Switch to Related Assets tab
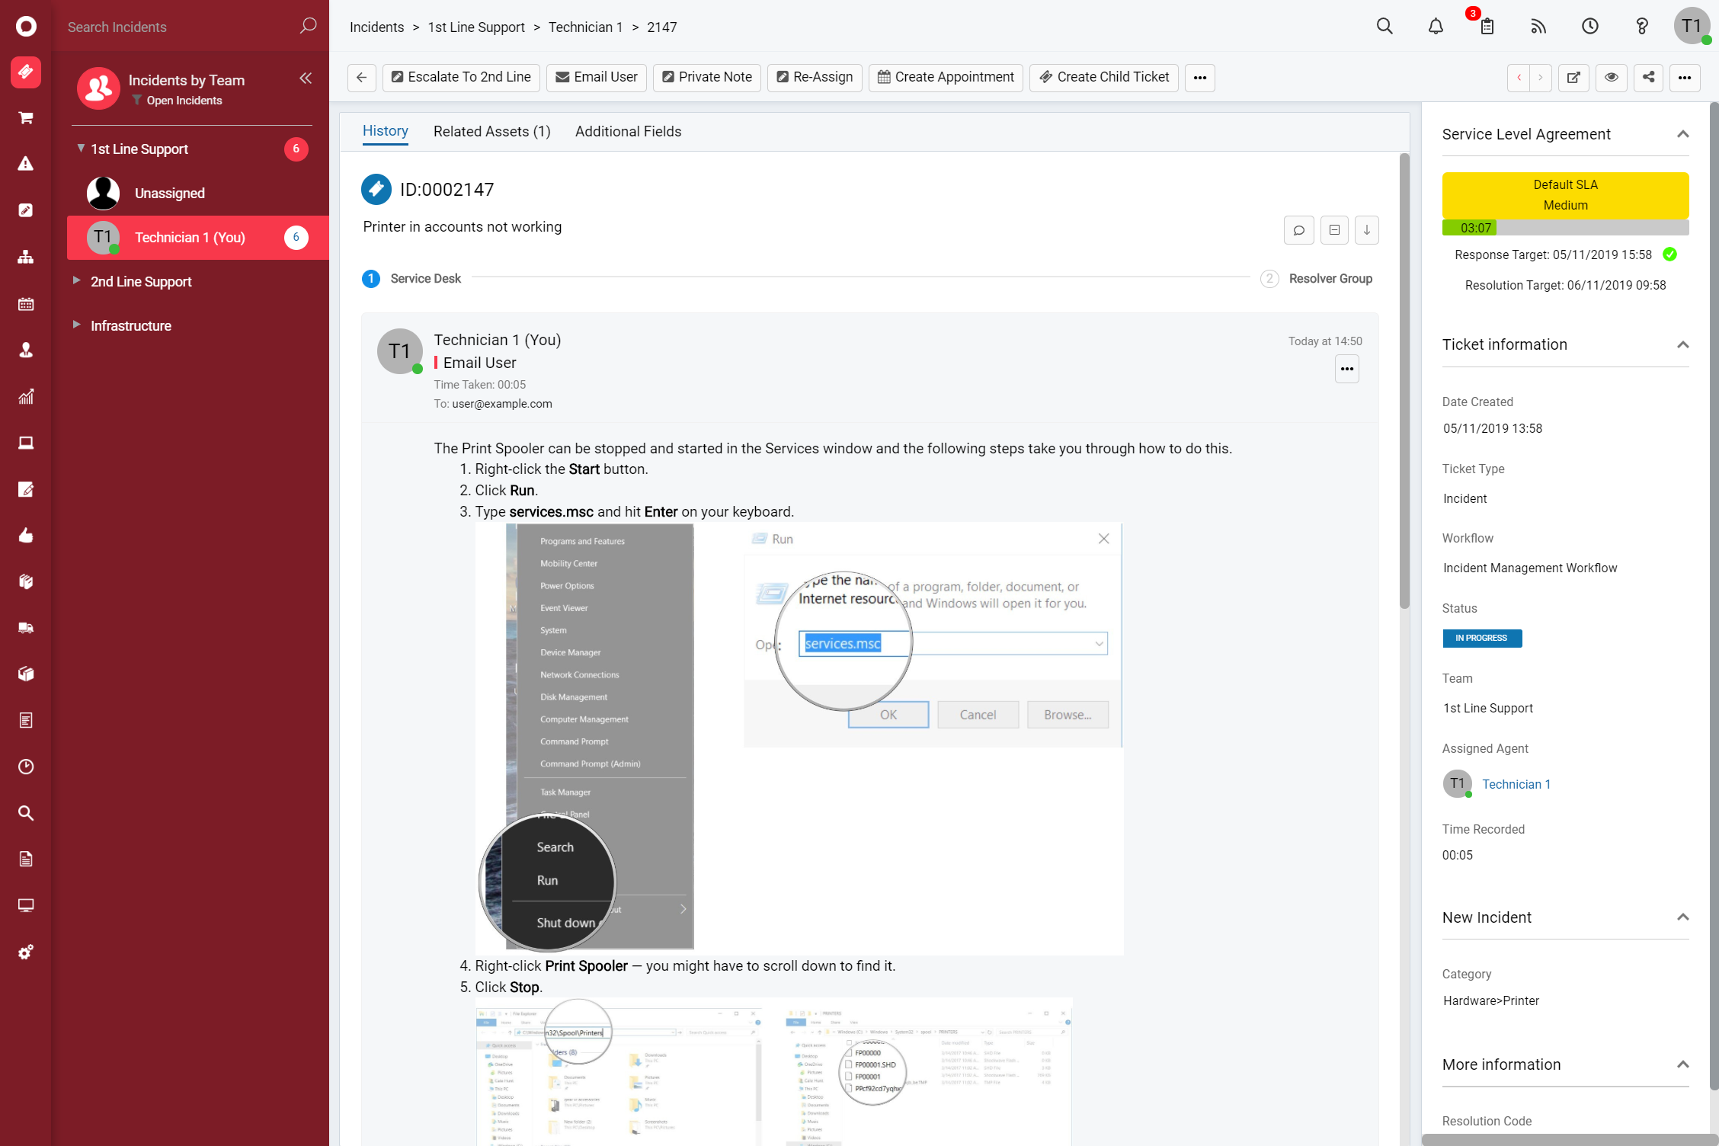1719x1146 pixels. [491, 130]
